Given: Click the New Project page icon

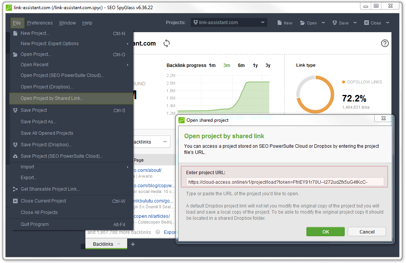Looking at the screenshot, I should pos(15,33).
